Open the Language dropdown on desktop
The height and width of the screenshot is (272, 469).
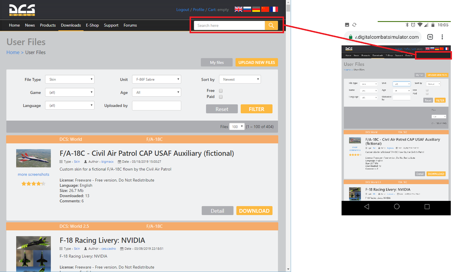pos(70,106)
